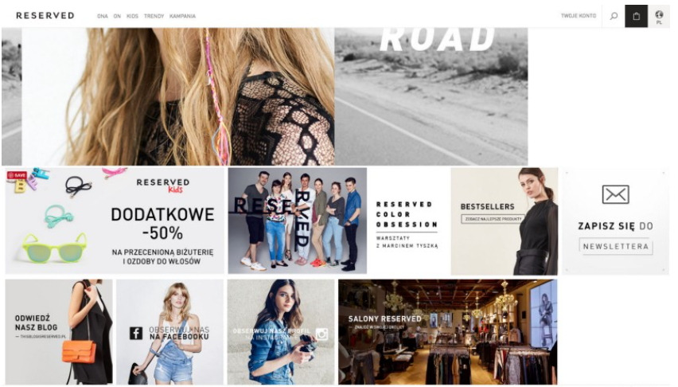Open the KAMPANIA navigation item
The image size is (678, 387).
182,16
